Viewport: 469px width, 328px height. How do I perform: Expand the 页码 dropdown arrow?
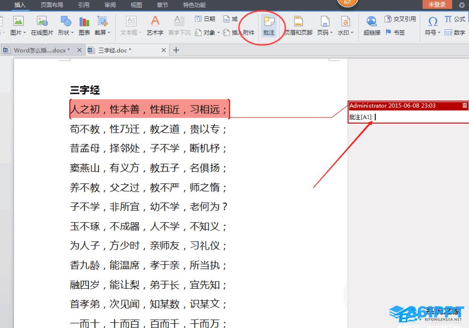pos(332,32)
